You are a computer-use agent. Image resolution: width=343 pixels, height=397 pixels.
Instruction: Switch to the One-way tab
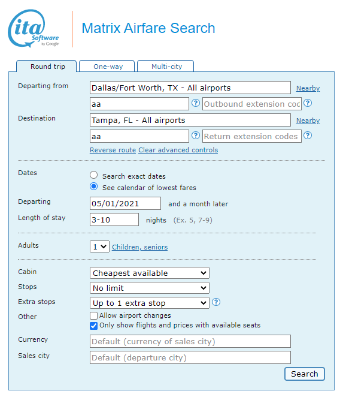click(107, 67)
